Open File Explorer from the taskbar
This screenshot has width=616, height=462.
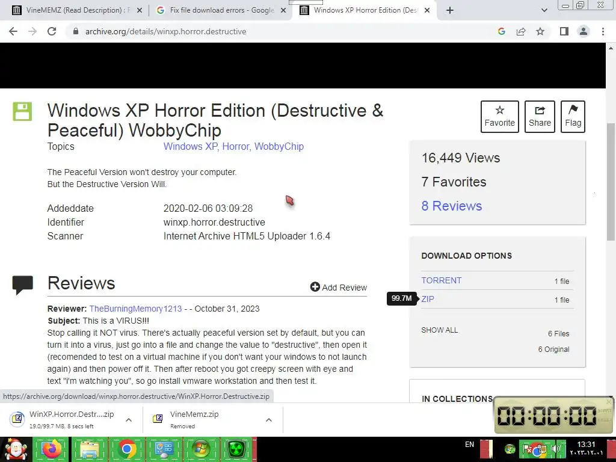(89, 449)
